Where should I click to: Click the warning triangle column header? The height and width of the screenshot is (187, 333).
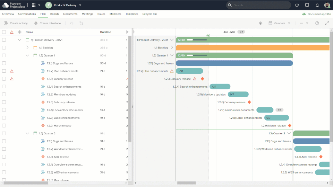coord(12,32)
